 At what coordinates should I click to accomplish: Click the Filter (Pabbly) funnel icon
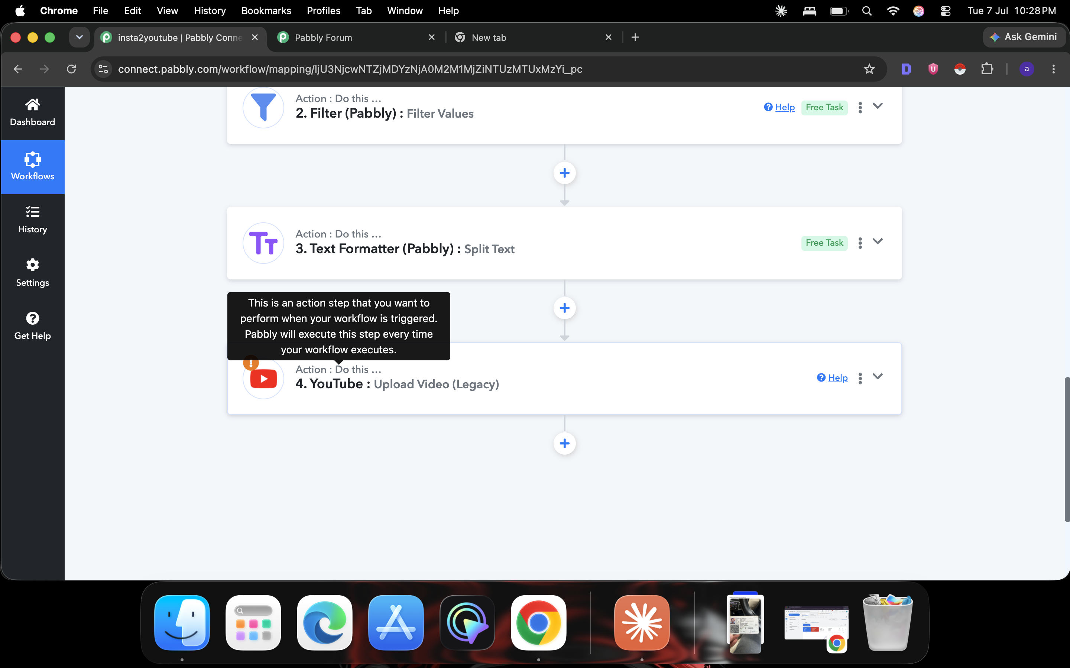[x=263, y=107]
